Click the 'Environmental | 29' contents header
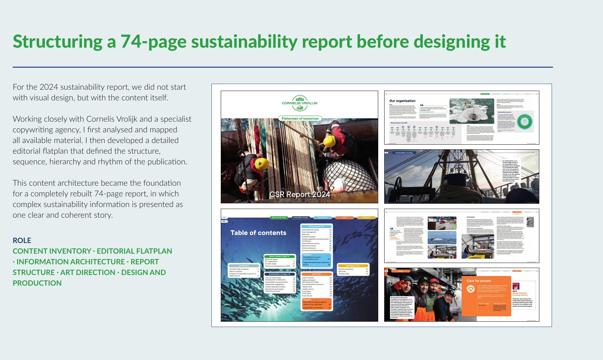 [317, 226]
